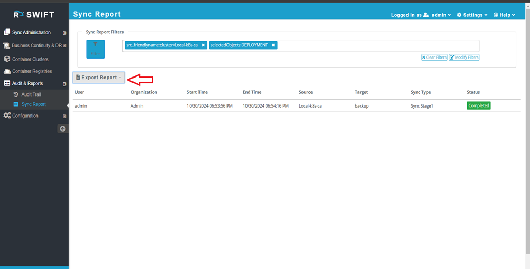Image resolution: width=530 pixels, height=269 pixels.
Task: Expand the Configuration section
Action: click(64, 116)
